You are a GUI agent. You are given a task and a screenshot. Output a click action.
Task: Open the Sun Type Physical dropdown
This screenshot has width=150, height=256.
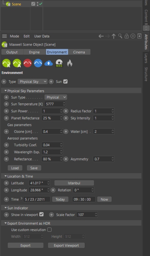pyautogui.click(x=56, y=97)
